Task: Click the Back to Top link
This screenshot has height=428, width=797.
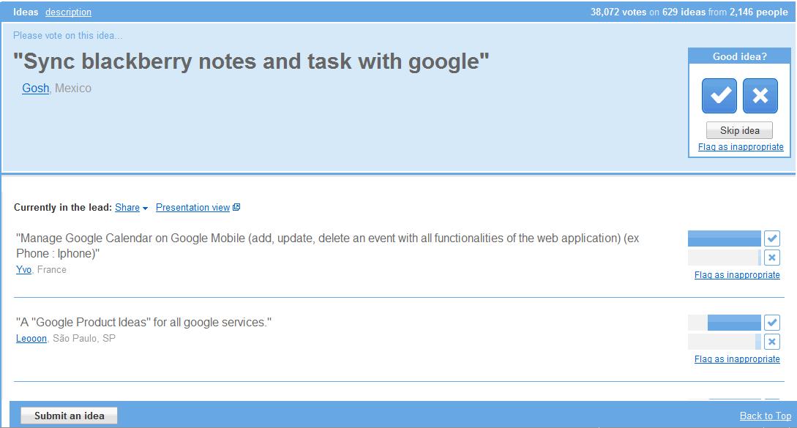Action: click(x=766, y=415)
